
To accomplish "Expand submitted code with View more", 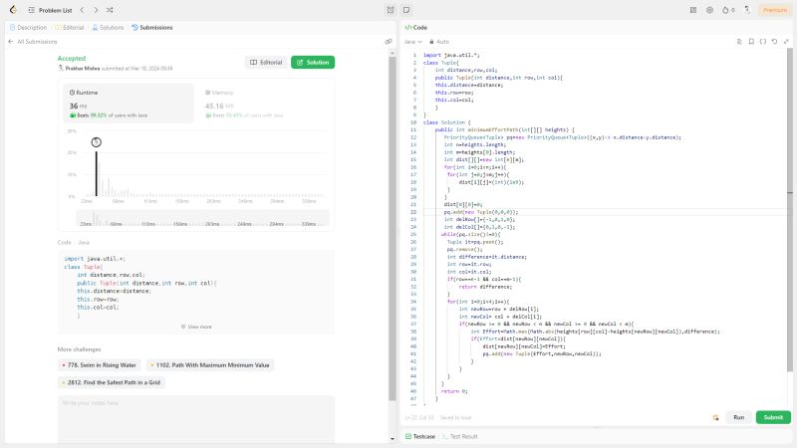I will pos(196,327).
